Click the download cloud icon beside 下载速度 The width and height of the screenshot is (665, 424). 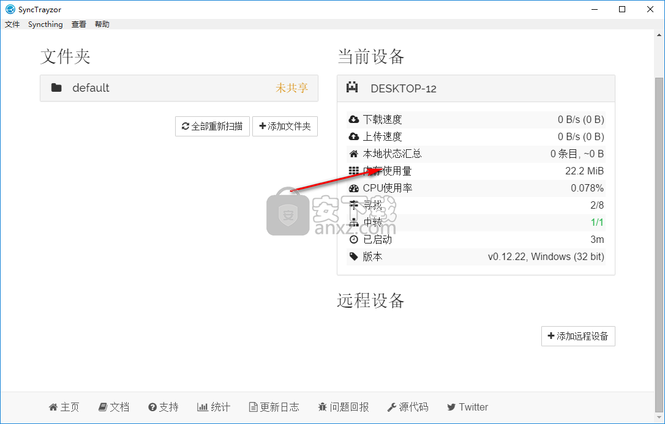(x=354, y=120)
